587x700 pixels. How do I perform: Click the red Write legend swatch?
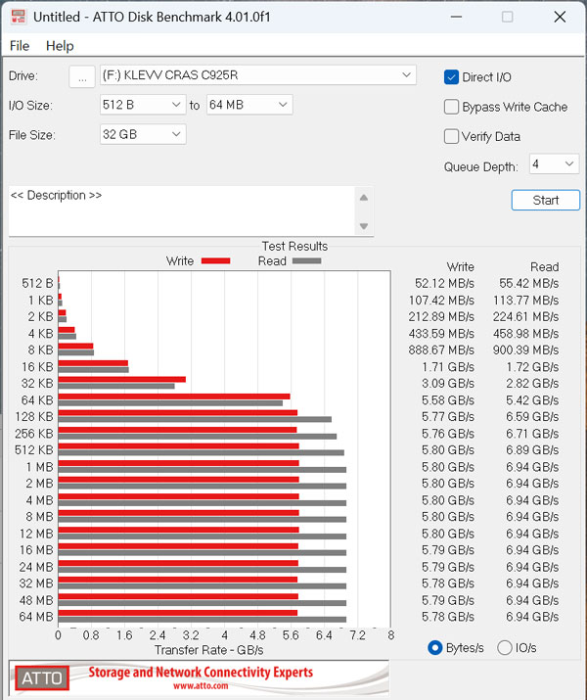[215, 261]
